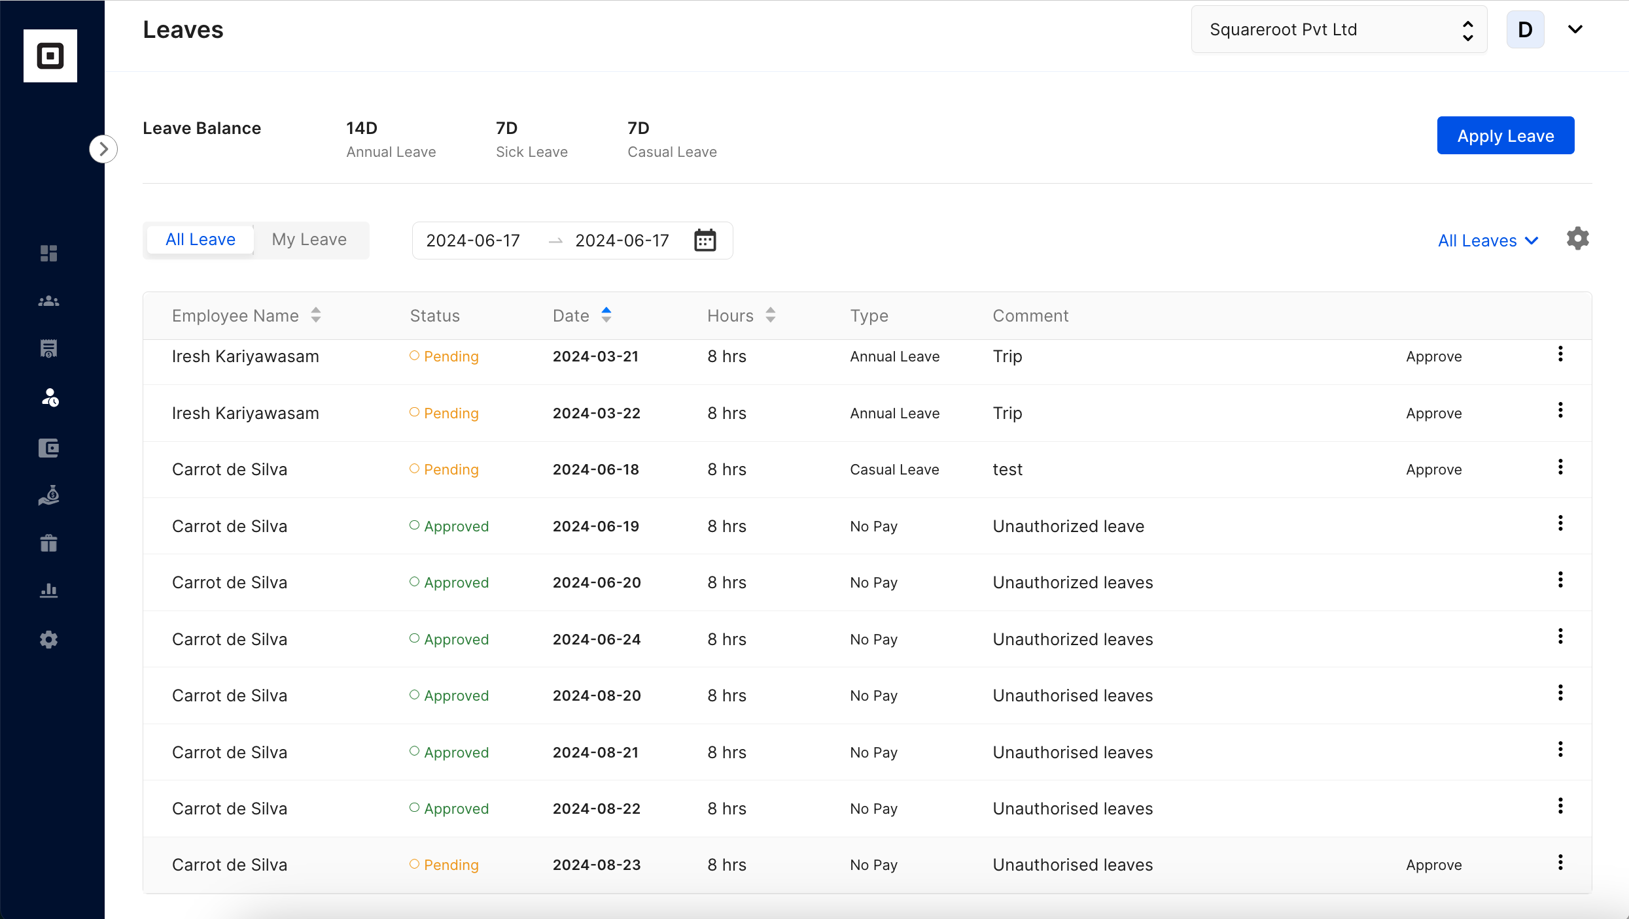Select Approved status in 2024-06-19 row
1629x919 pixels.
tap(449, 526)
